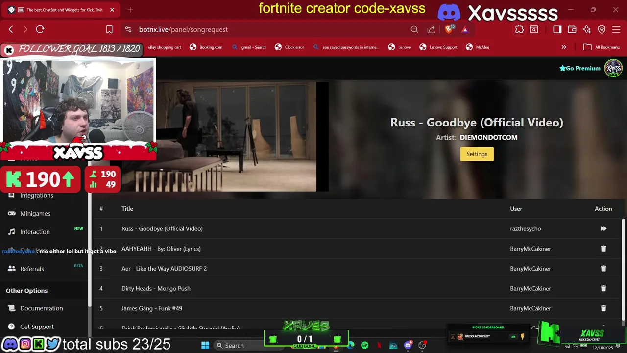The width and height of the screenshot is (627, 353).
Task: Reload the Botrix page
Action: (40, 29)
